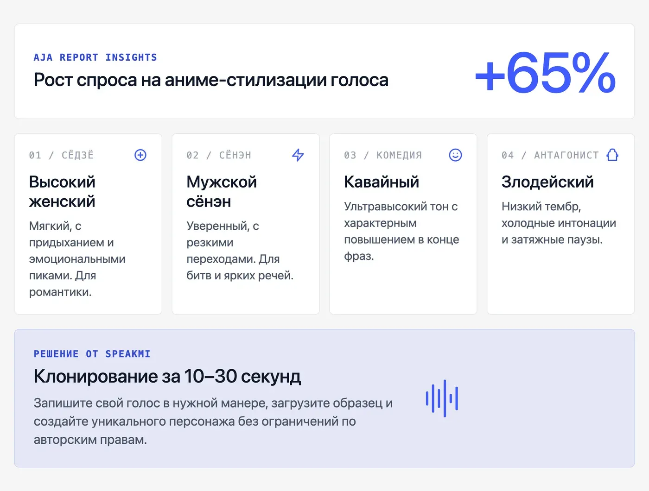The image size is (649, 491).
Task: Click the description starting Мягкий, с придыханием
Action: 77,259
